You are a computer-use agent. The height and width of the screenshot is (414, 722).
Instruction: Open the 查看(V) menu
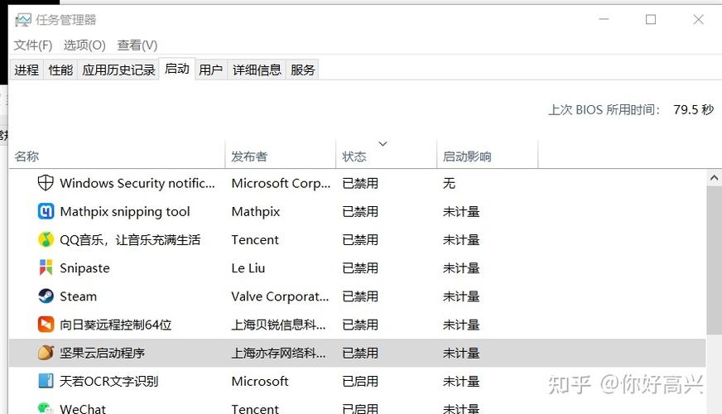pyautogui.click(x=137, y=46)
